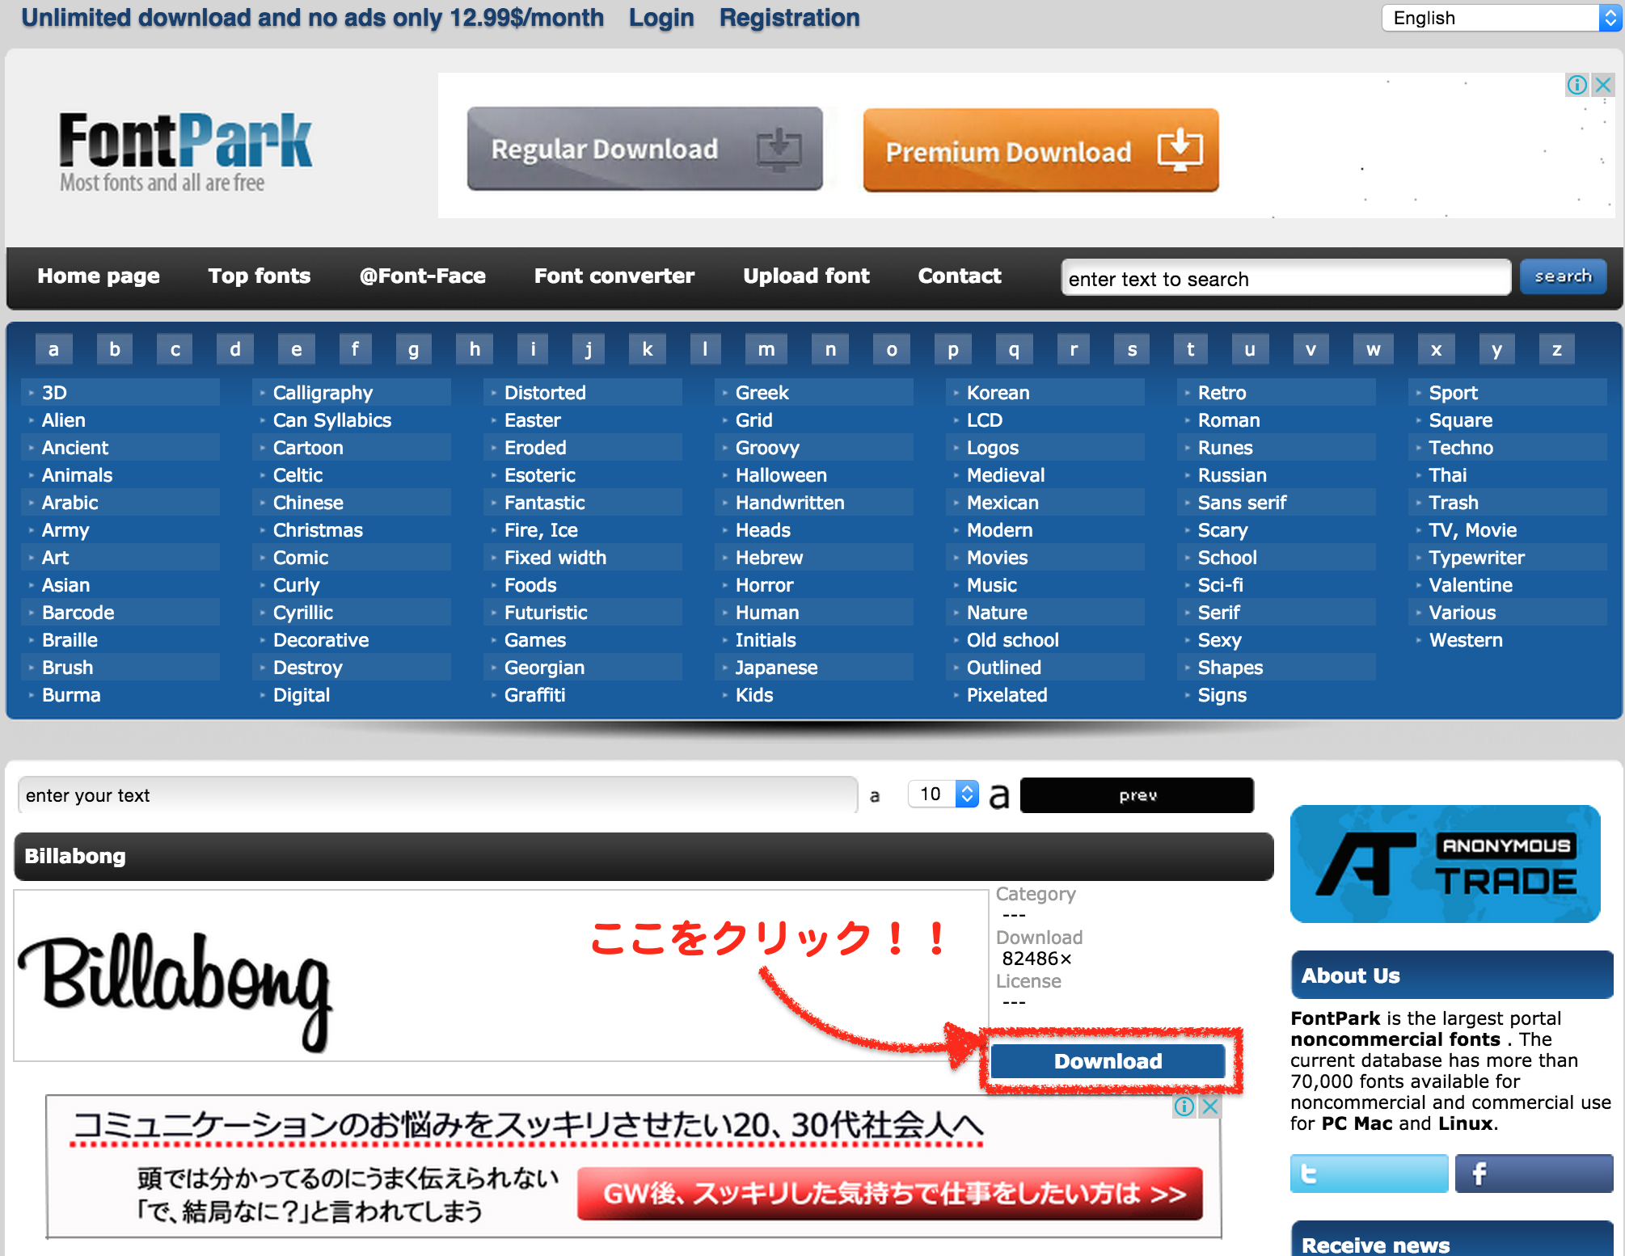Close the top banner advertisement
Screen dimensions: 1625x1256
pyautogui.click(x=1603, y=85)
